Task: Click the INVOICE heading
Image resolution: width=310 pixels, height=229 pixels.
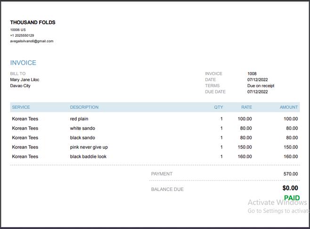Action: pos(23,63)
